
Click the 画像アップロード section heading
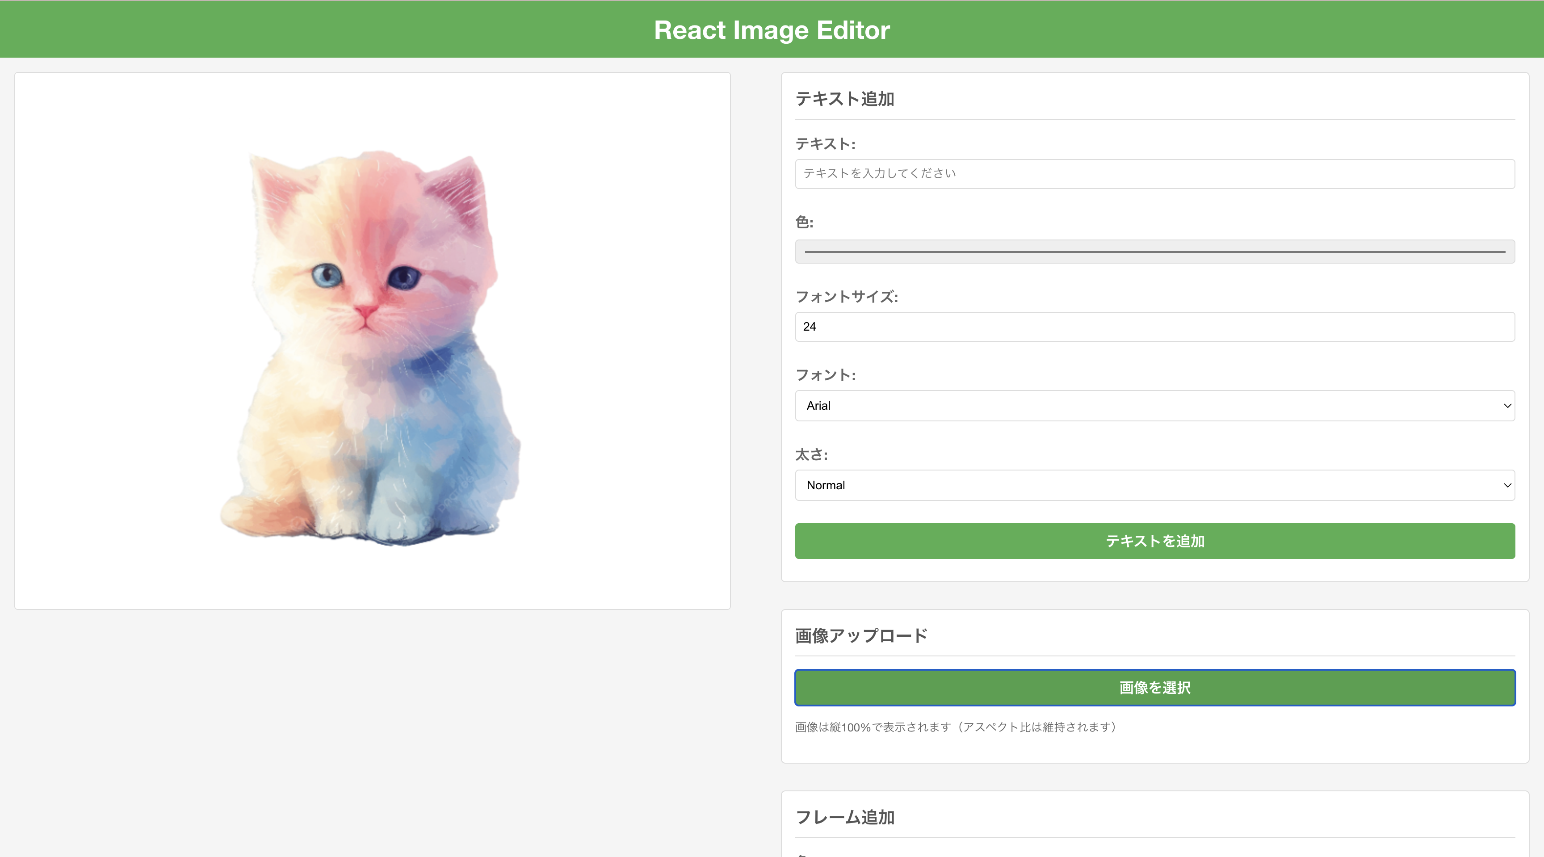861,636
